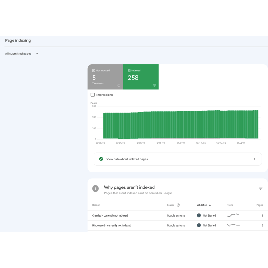Image resolution: width=268 pixels, height=268 pixels.
Task: Open Discovered - currently not indexed reason
Action: 111,225
